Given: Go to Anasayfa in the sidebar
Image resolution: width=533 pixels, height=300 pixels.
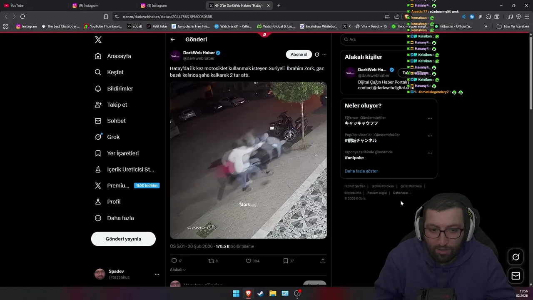Looking at the screenshot, I should tap(113, 56).
